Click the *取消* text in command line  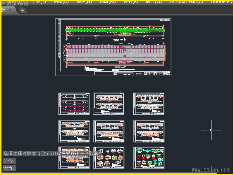tap(94, 154)
